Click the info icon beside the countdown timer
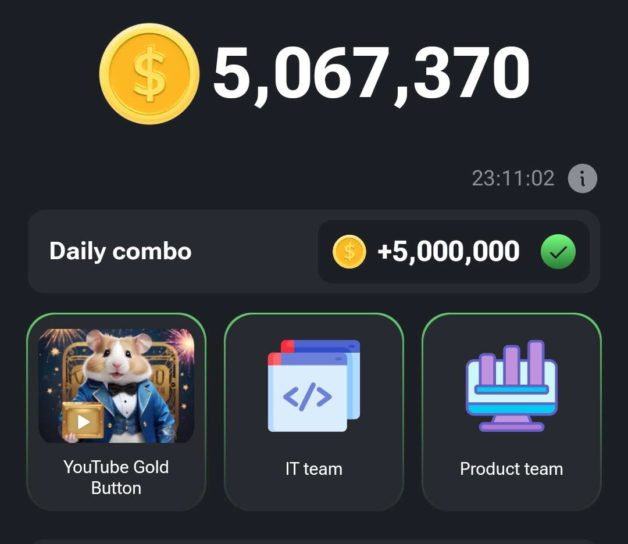Viewport: 628px width, 544px height. pyautogui.click(x=582, y=178)
